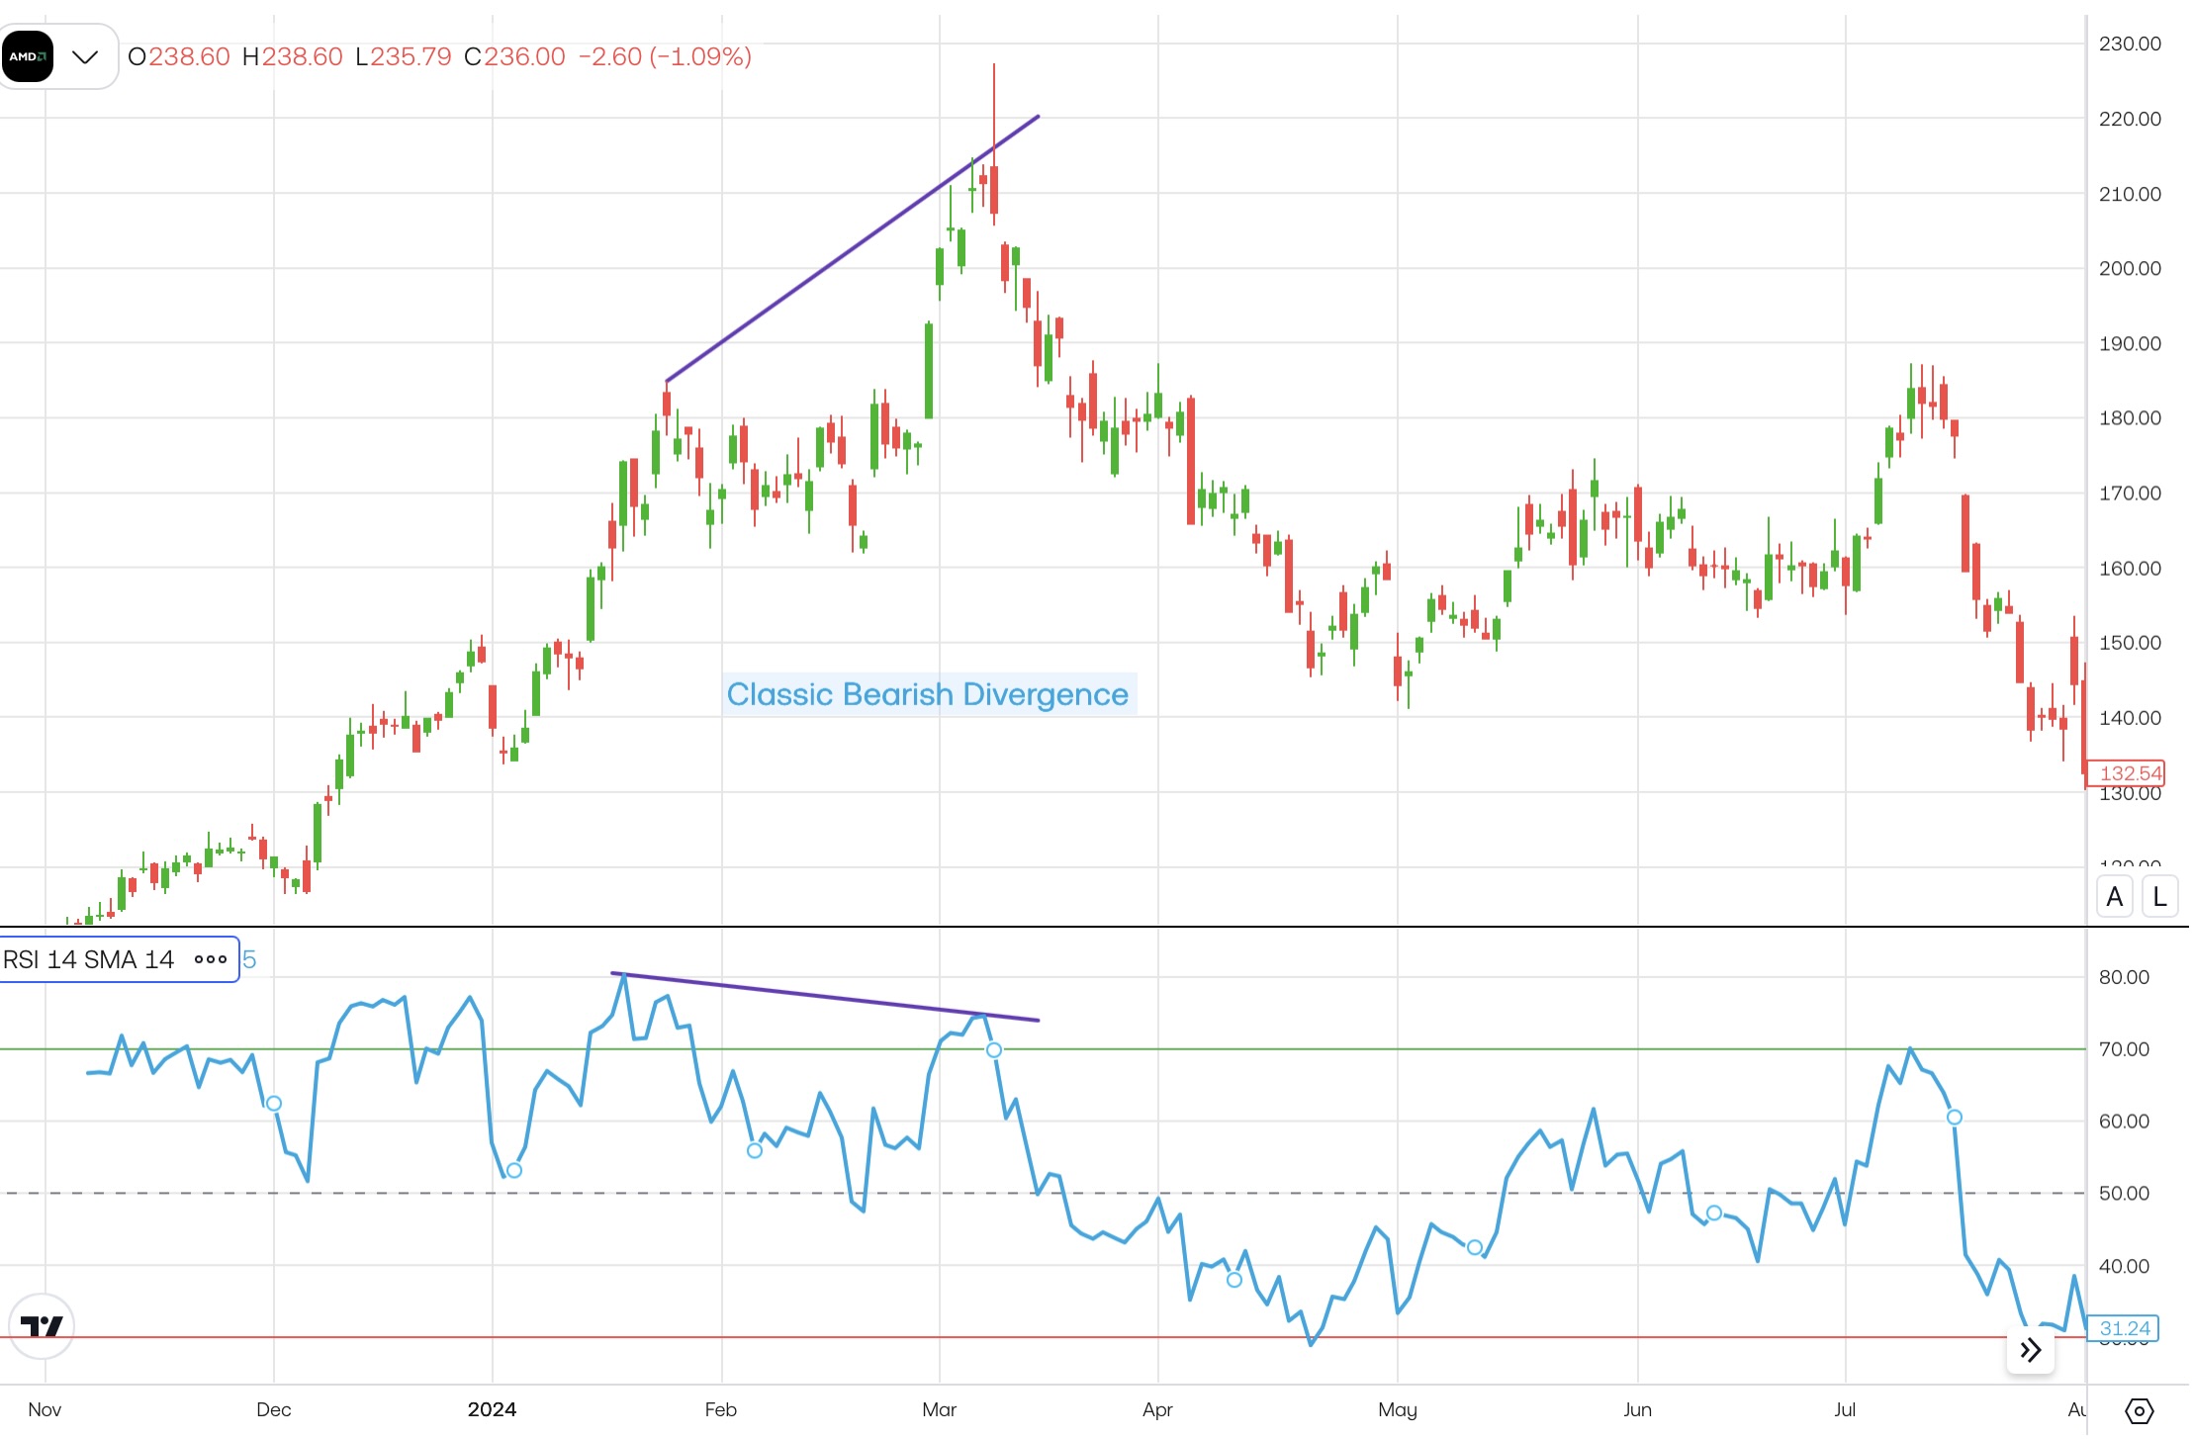
Task: Click the RSI value label 31.24
Action: pyautogui.click(x=2131, y=1329)
